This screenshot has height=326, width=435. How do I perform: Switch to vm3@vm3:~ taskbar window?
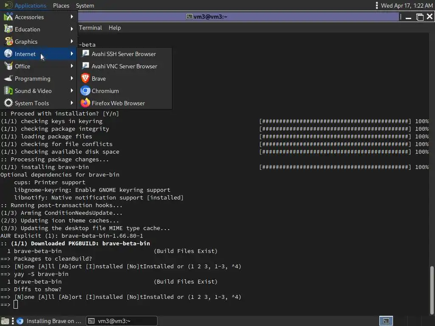(x=121, y=321)
